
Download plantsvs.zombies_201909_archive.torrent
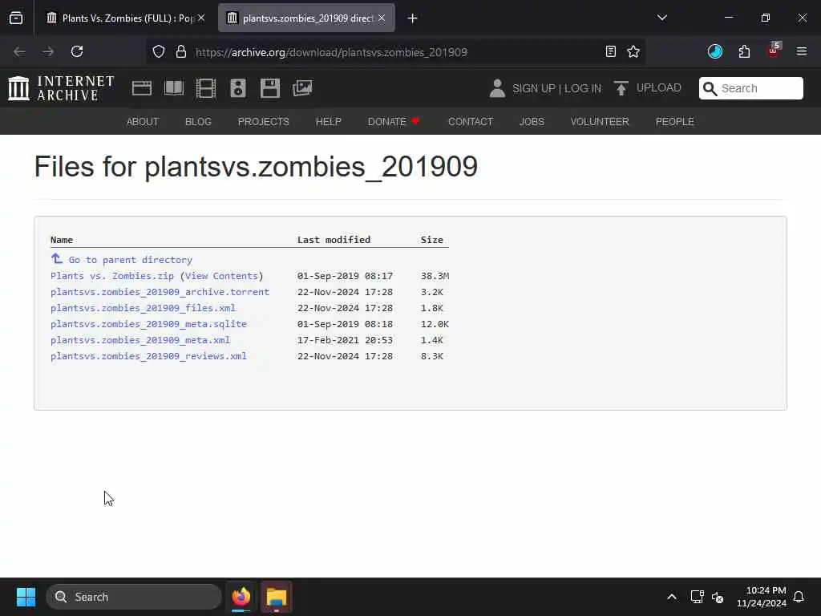coord(160,292)
